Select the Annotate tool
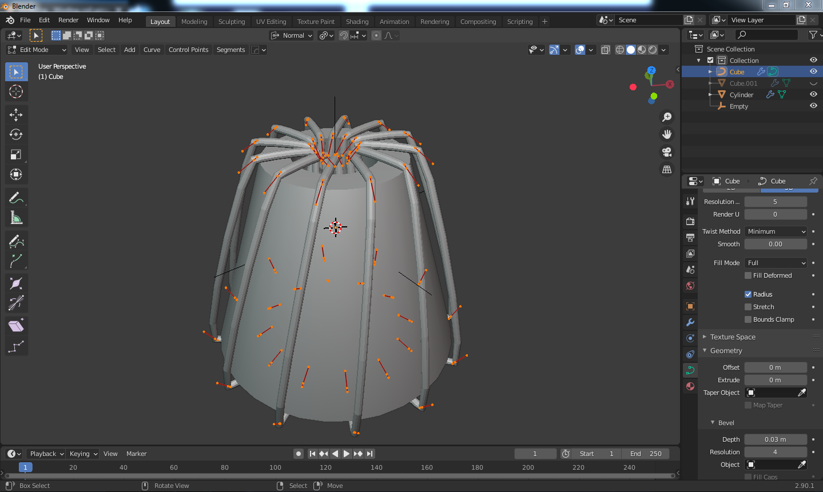The height and width of the screenshot is (492, 823). pos(16,198)
